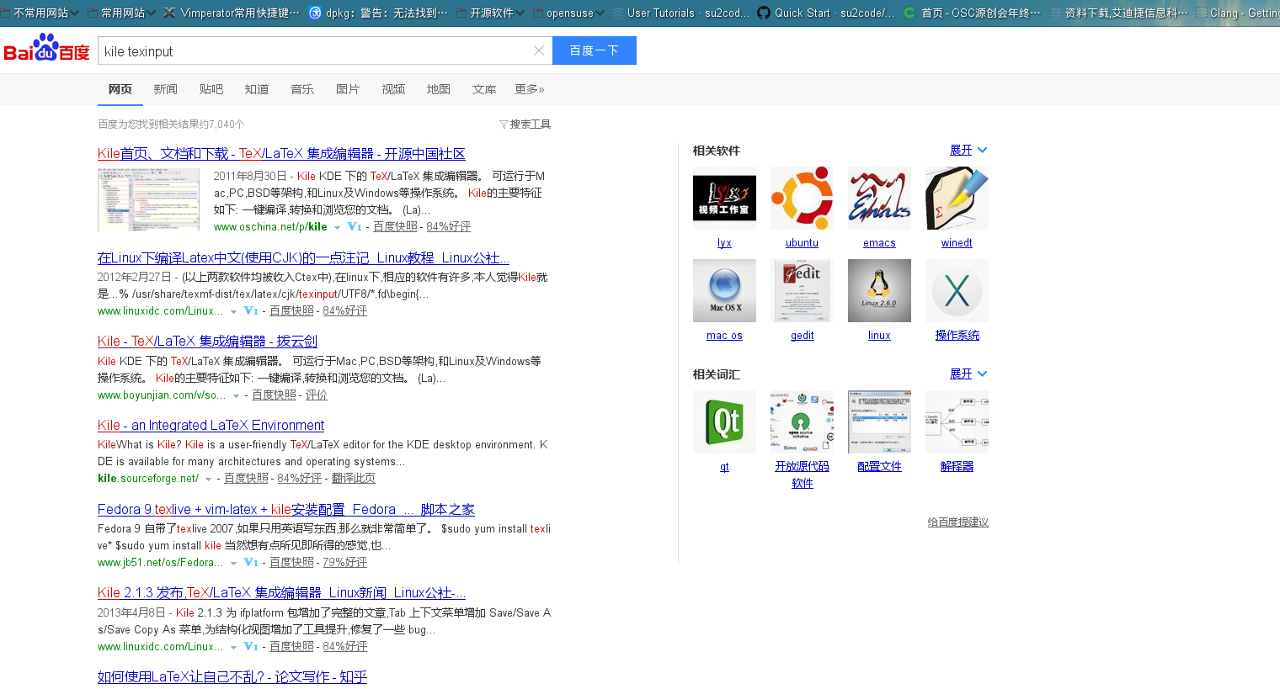Screen dimensions: 1280x689
Task: Open result Fedora 9 texlive + vim-latex
Action: tap(286, 510)
